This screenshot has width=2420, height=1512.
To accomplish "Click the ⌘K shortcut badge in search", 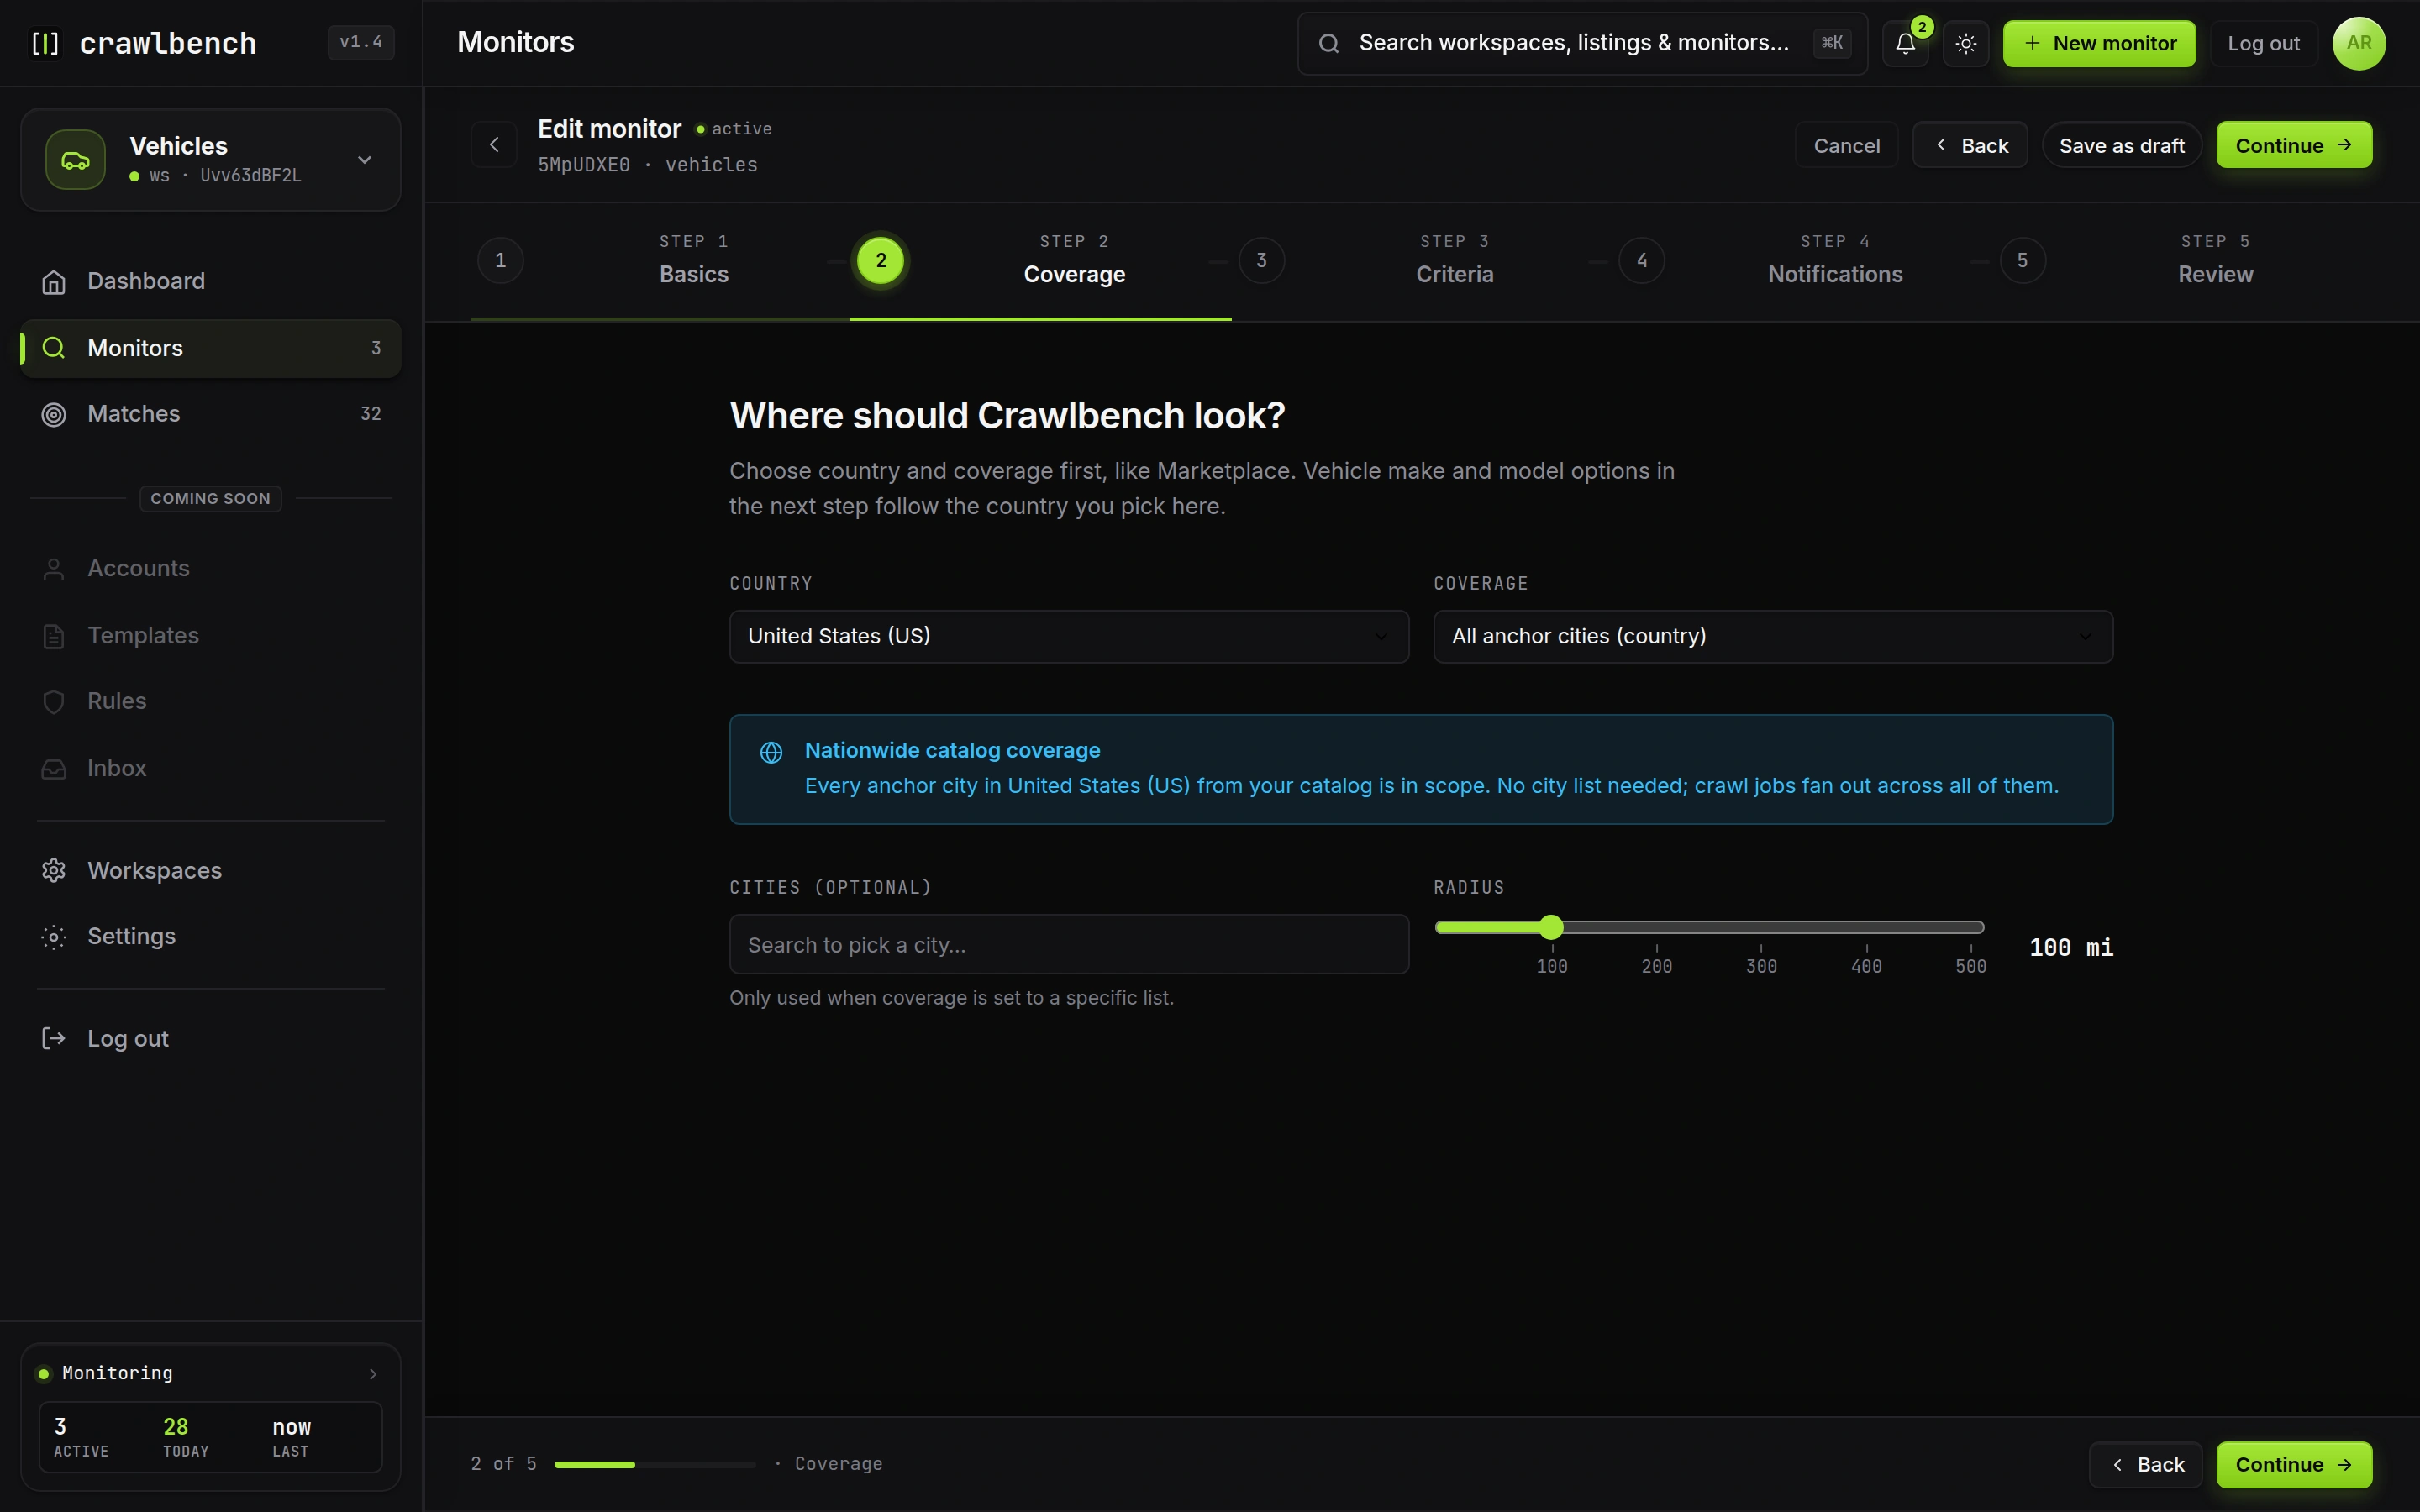I will pyautogui.click(x=1832, y=43).
